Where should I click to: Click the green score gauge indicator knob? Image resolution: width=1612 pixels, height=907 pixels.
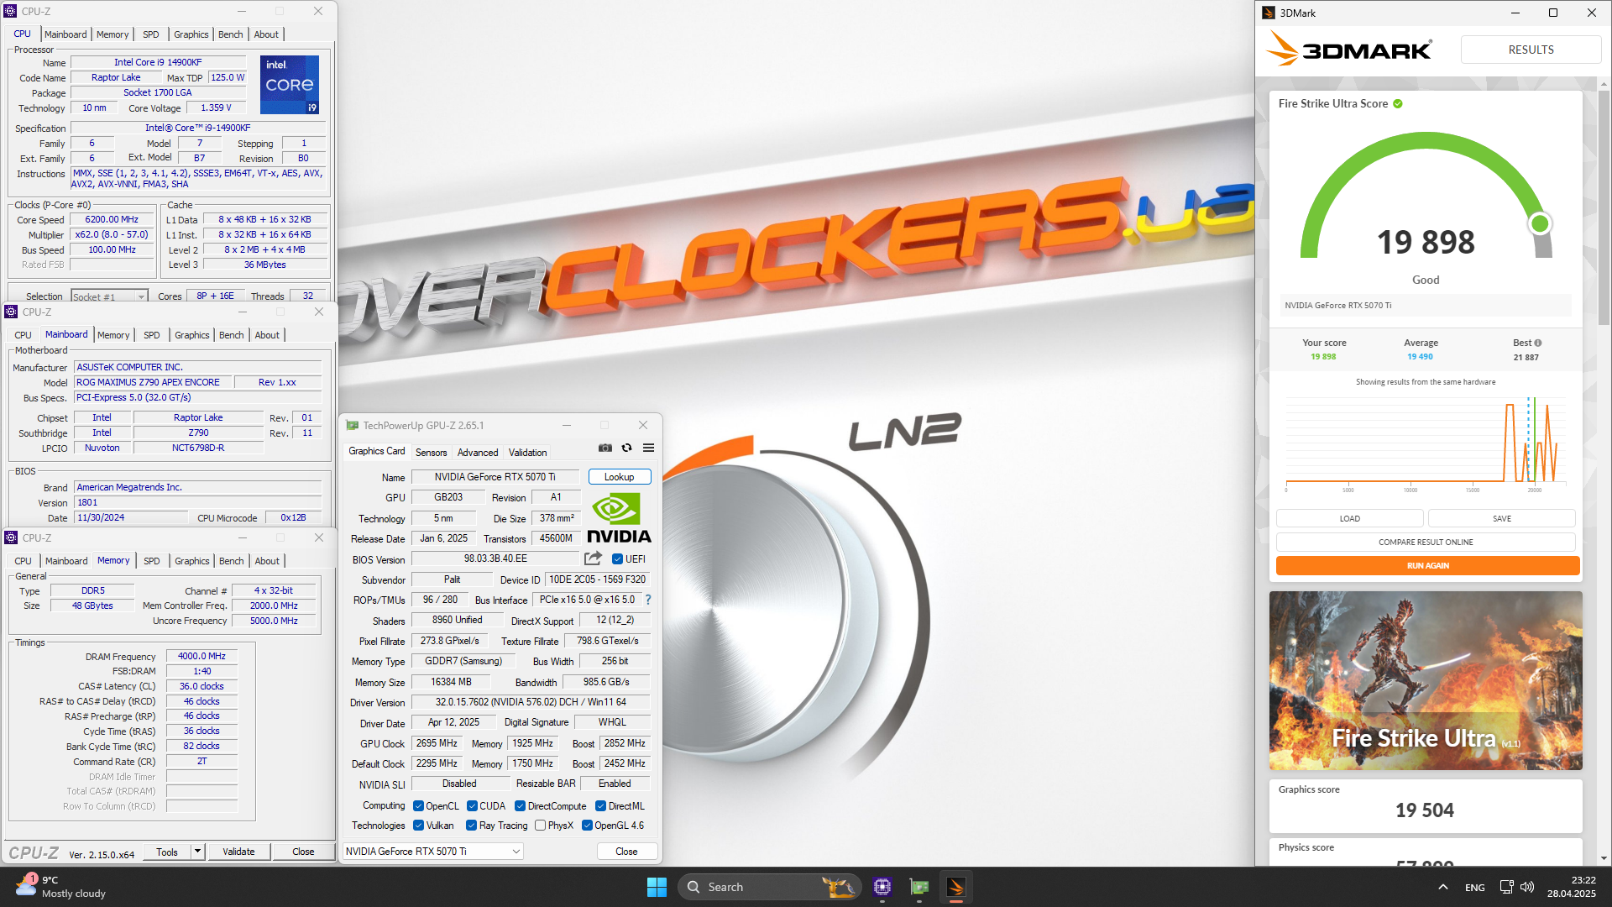tap(1539, 223)
